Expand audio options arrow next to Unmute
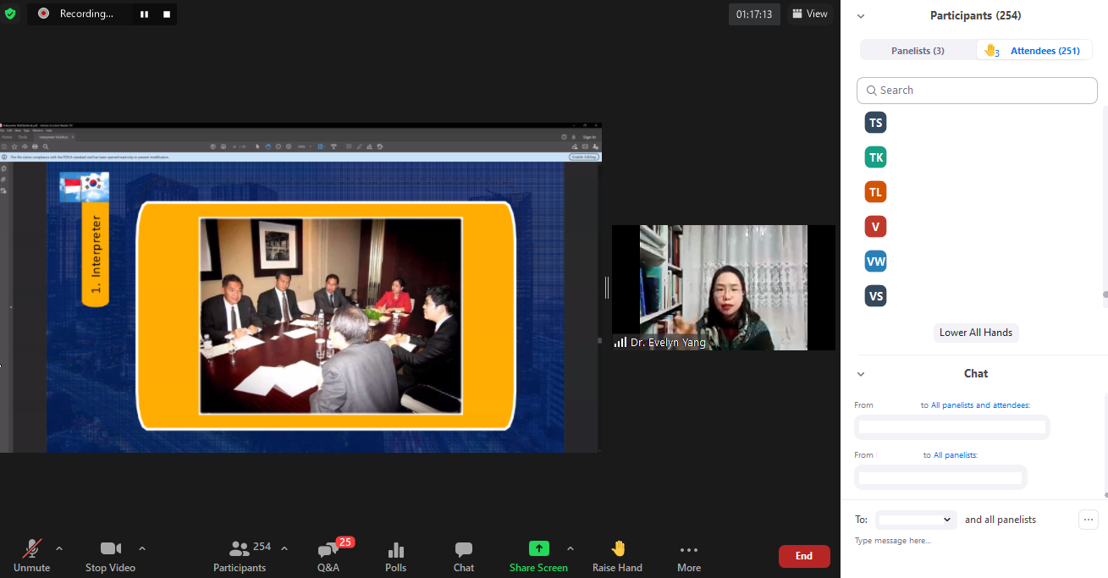This screenshot has height=578, width=1108. 59,548
